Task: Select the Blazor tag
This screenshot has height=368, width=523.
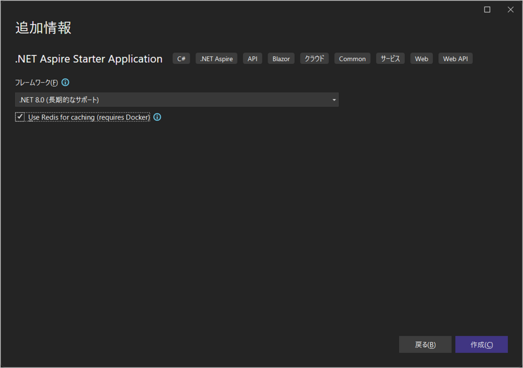Action: click(281, 58)
